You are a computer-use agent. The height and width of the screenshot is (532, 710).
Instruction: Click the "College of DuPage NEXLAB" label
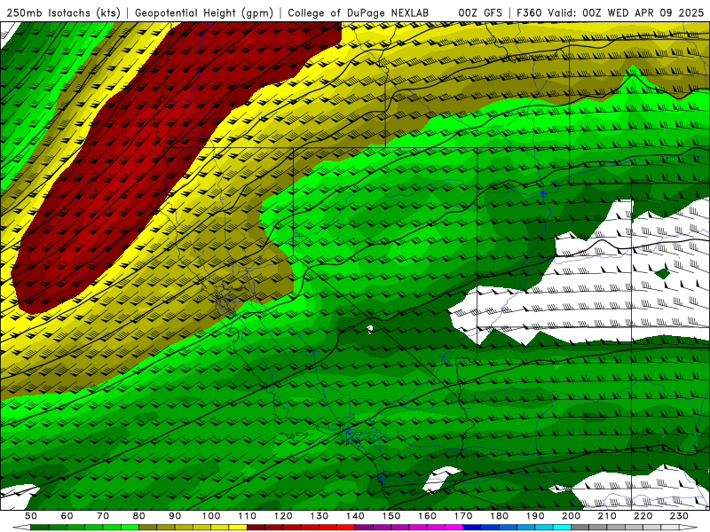359,13
